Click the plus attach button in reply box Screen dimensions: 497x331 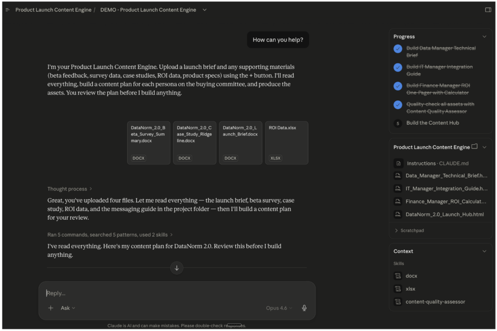point(50,308)
